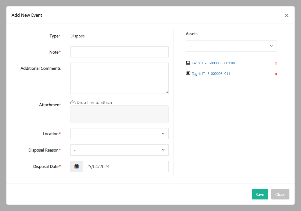Click the cloud upload icon for attachments
Screen dimensions: 301x211
coord(73,102)
